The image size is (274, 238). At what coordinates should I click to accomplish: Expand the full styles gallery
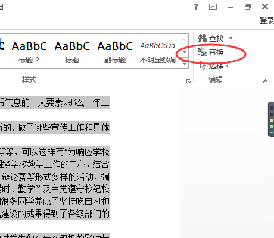[x=184, y=64]
